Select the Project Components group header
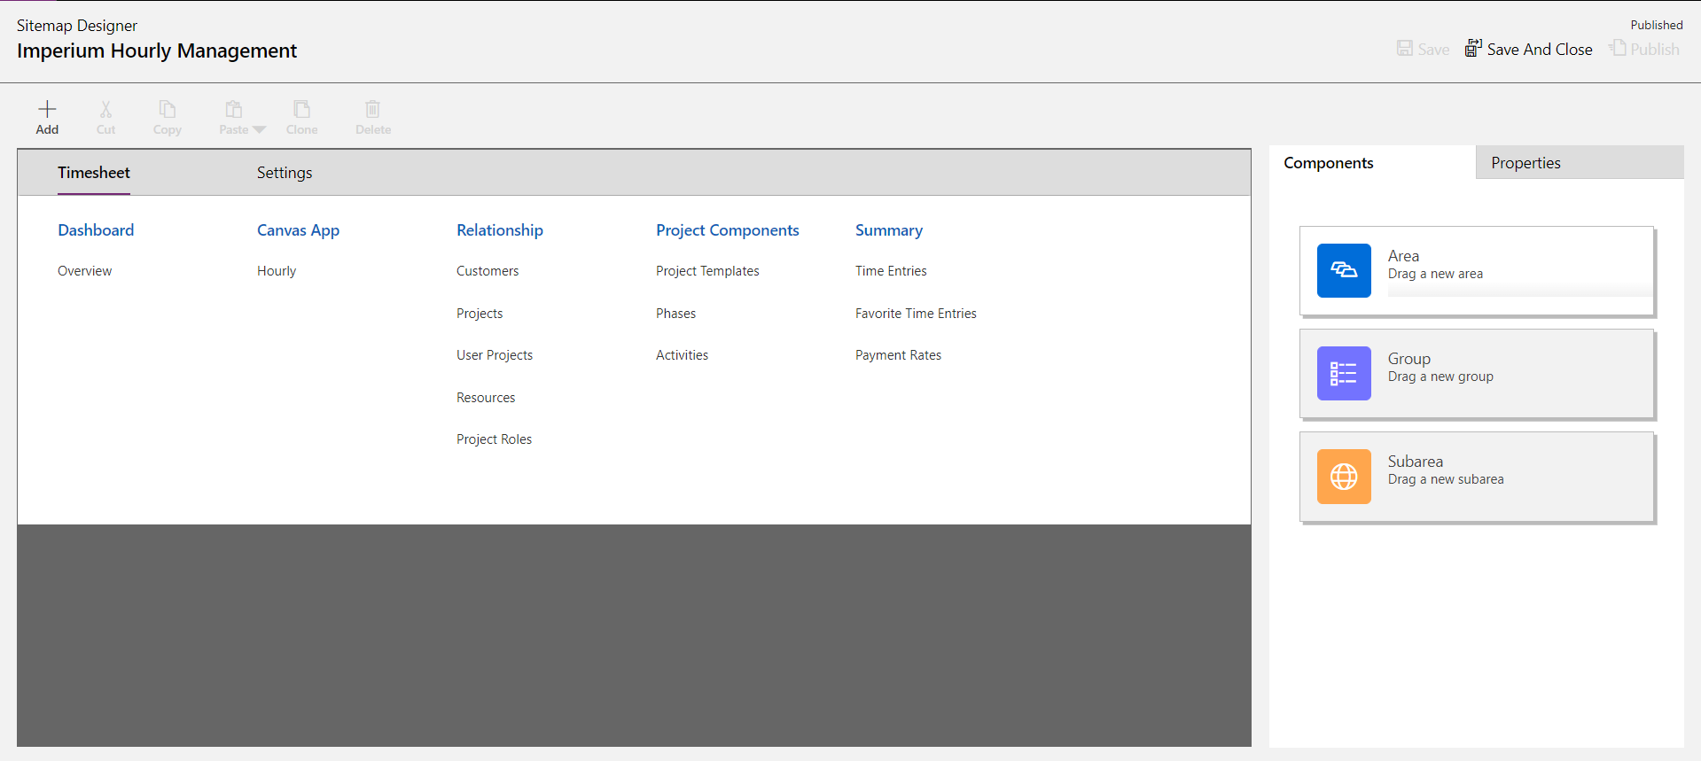 click(727, 230)
